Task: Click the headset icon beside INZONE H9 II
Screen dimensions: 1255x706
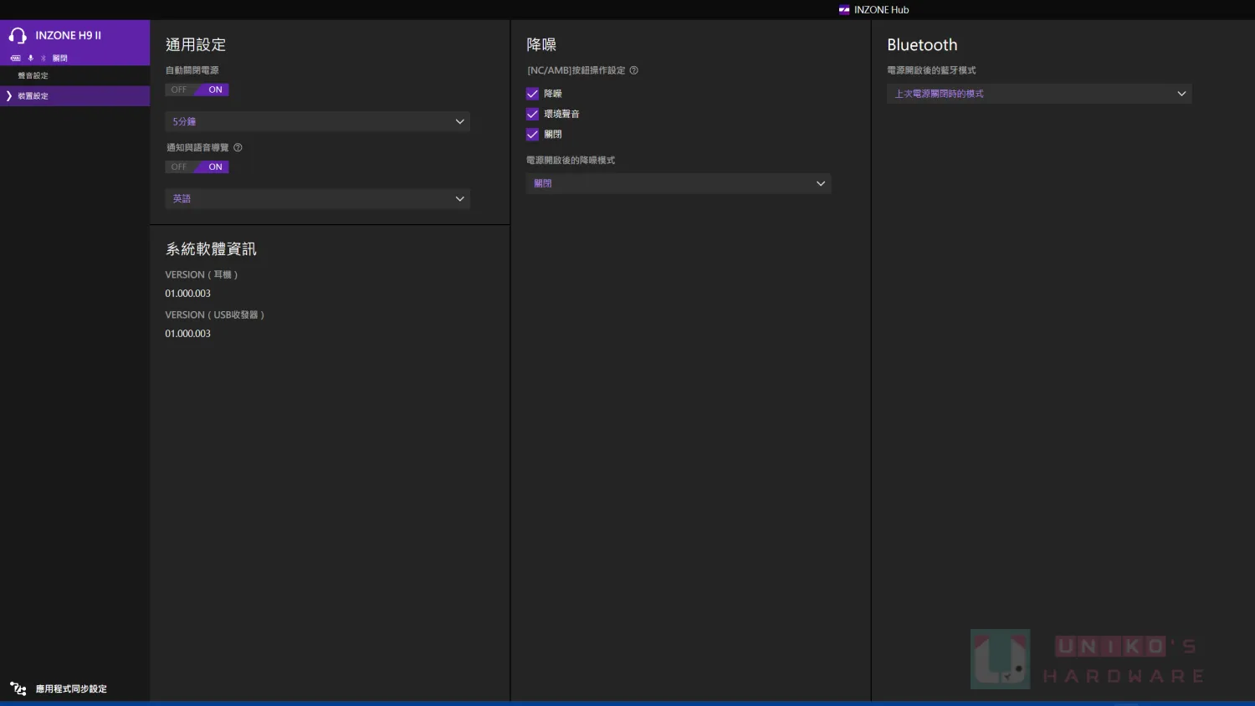Action: tap(18, 36)
